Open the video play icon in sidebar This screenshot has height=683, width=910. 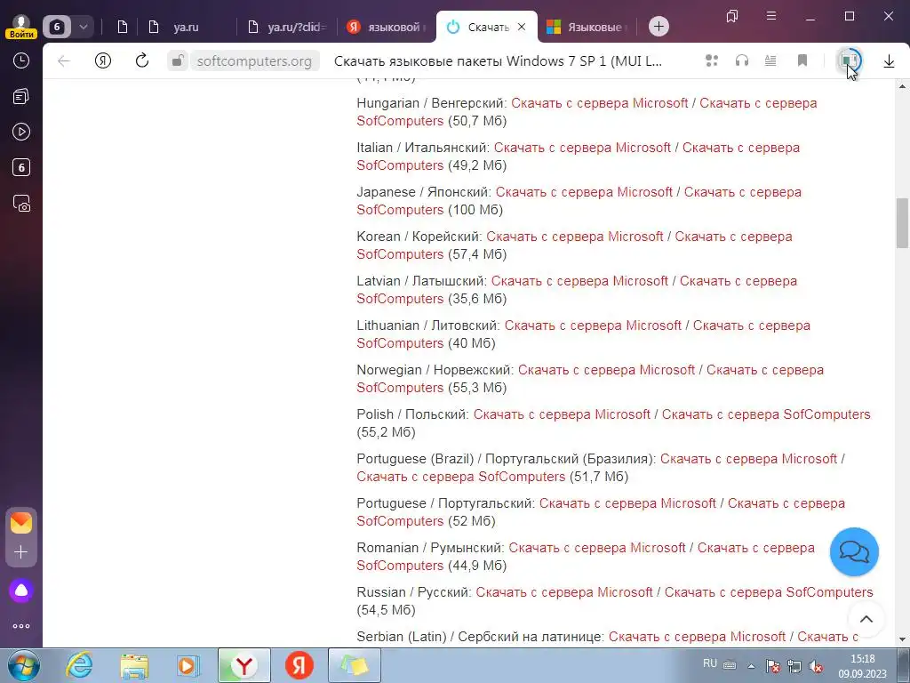point(21,132)
